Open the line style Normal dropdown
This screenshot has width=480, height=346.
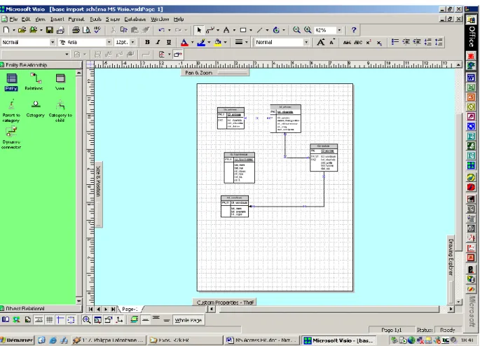click(306, 42)
